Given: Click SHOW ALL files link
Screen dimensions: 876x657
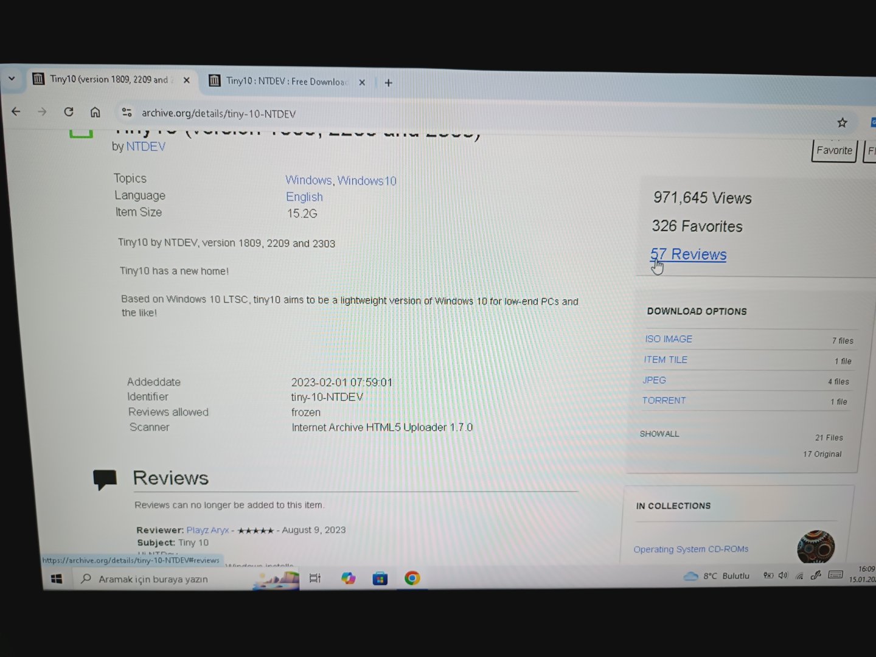Looking at the screenshot, I should [x=659, y=434].
